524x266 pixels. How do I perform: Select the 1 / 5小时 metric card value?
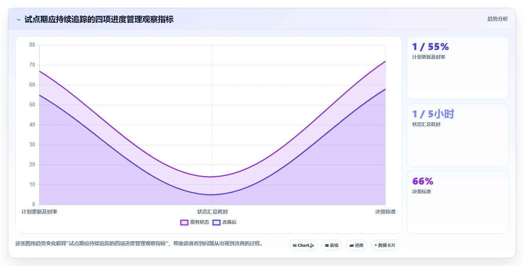(433, 114)
